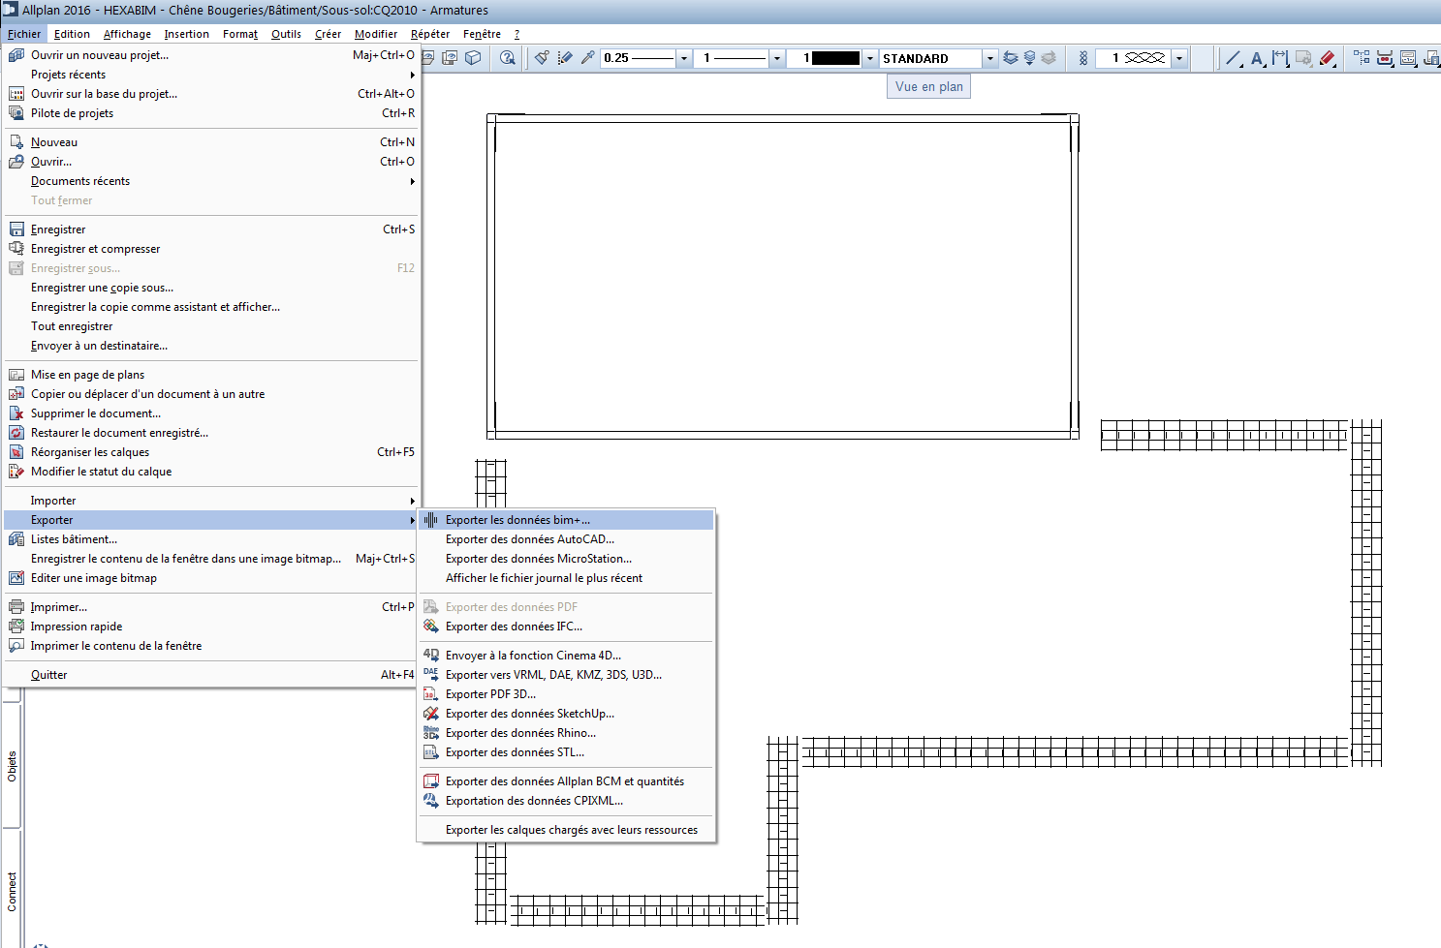Screen dimensions: 1441x948
Task: Click the help question mark icon
Action: click(x=508, y=58)
